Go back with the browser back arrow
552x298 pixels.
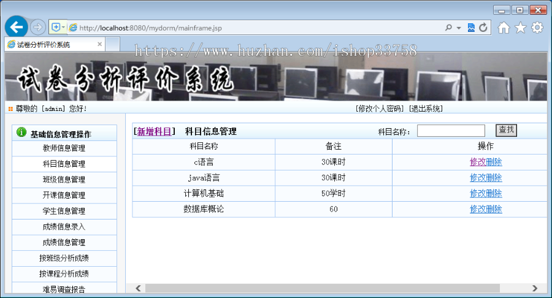point(16,27)
